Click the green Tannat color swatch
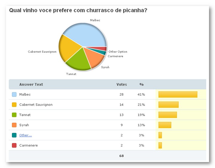Viewport: 215px width, 168px height. pyautogui.click(x=14, y=115)
